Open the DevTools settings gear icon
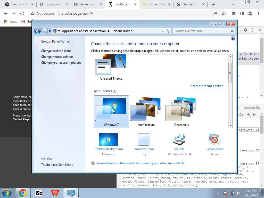 pyautogui.click(x=245, y=30)
